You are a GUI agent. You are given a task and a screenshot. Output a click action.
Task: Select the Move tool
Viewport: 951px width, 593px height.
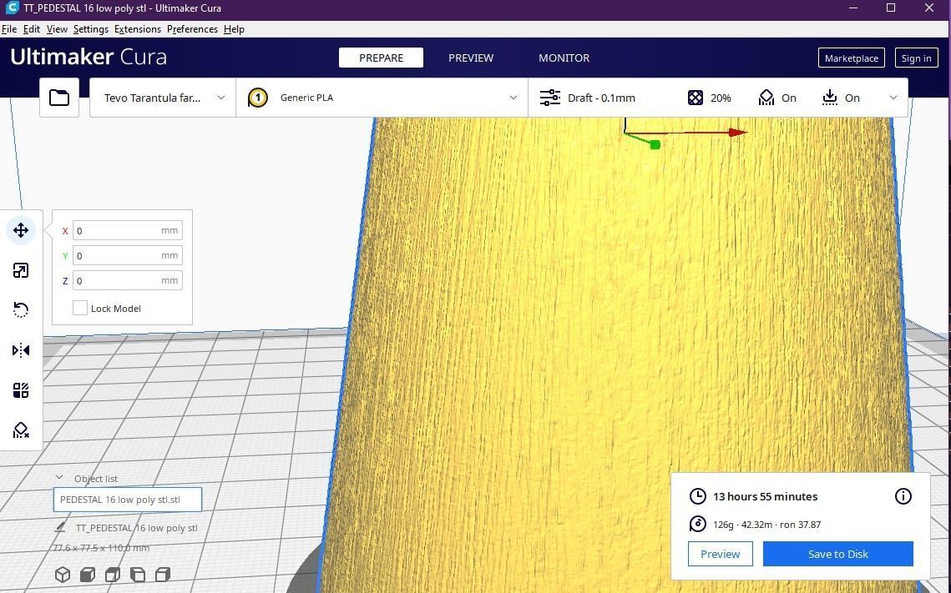tap(21, 230)
